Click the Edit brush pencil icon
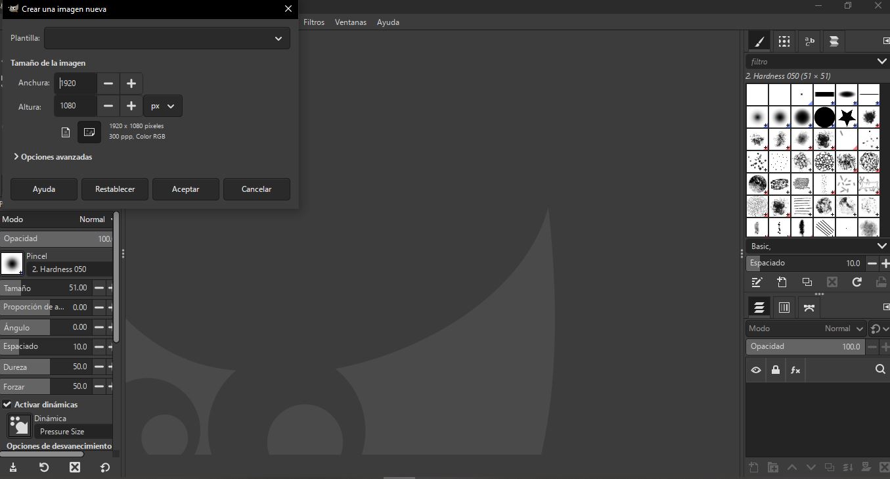The height and width of the screenshot is (479, 890). tap(757, 282)
